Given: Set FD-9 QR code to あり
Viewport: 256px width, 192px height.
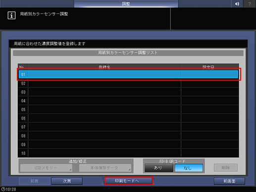Looking at the screenshot, I should pyautogui.click(x=158, y=168).
